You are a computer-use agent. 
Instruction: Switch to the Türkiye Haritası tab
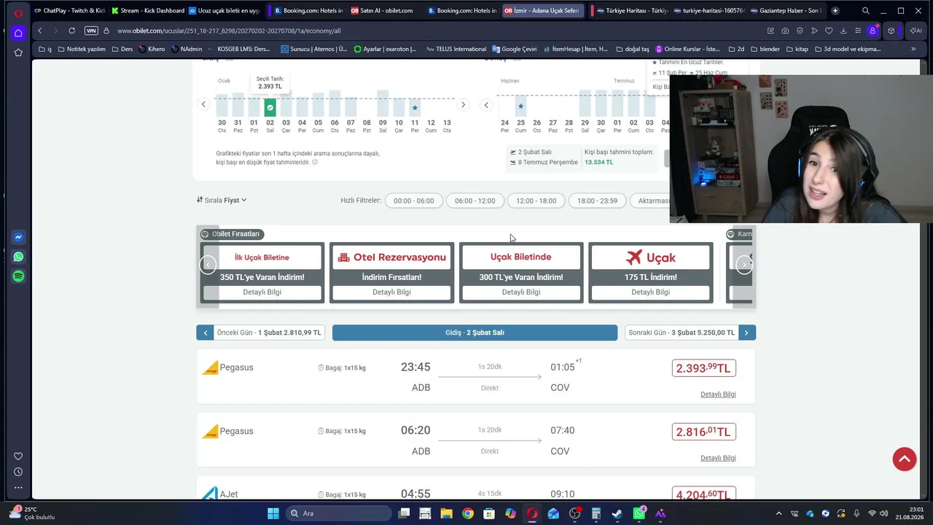click(631, 11)
